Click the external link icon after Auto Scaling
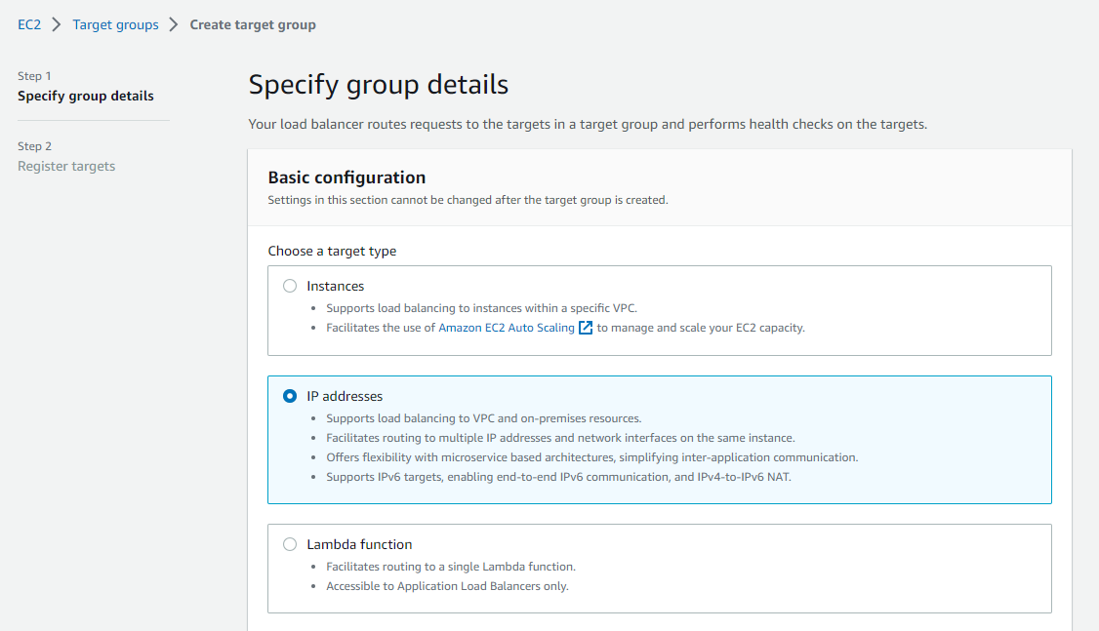 586,328
